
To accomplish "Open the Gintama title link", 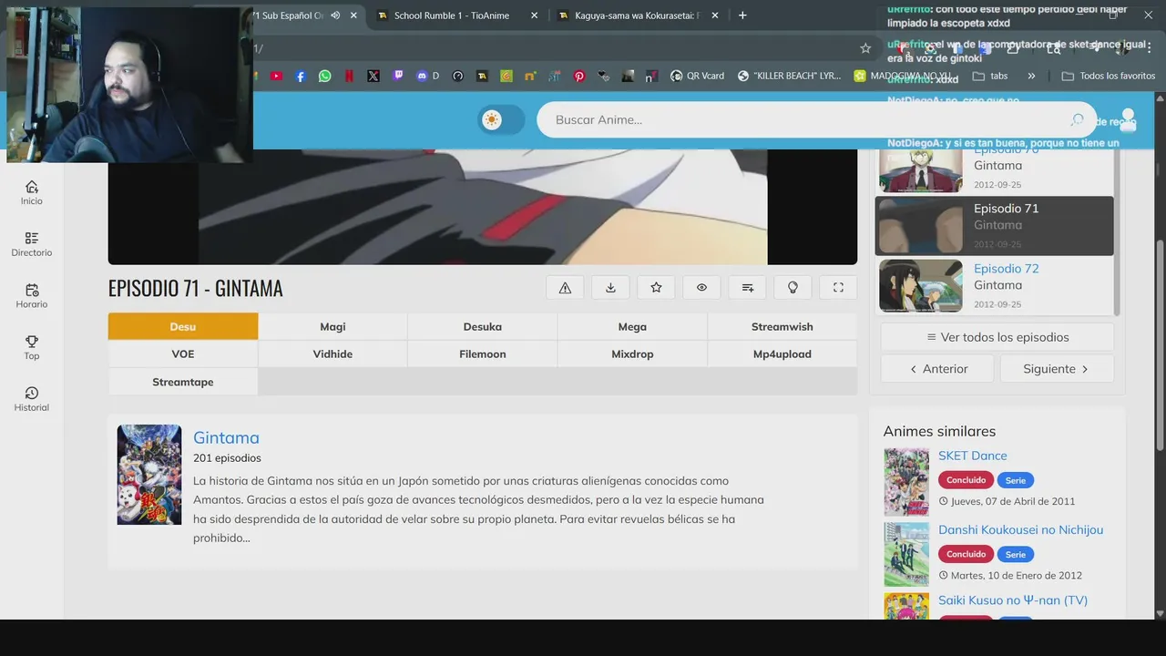I will tap(226, 437).
